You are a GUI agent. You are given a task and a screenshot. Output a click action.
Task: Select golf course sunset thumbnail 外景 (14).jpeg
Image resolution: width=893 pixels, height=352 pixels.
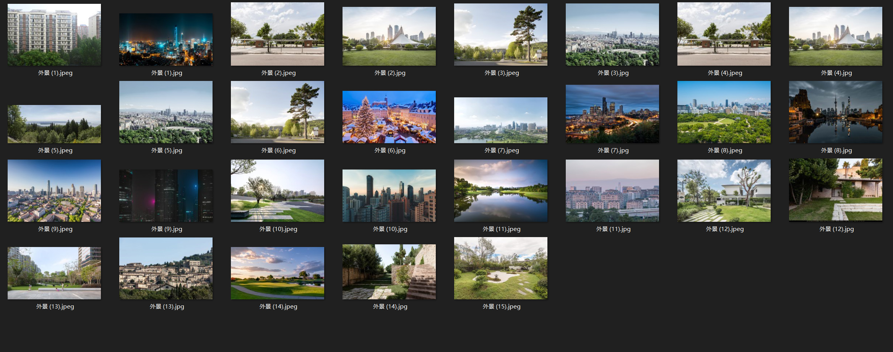[x=278, y=273]
